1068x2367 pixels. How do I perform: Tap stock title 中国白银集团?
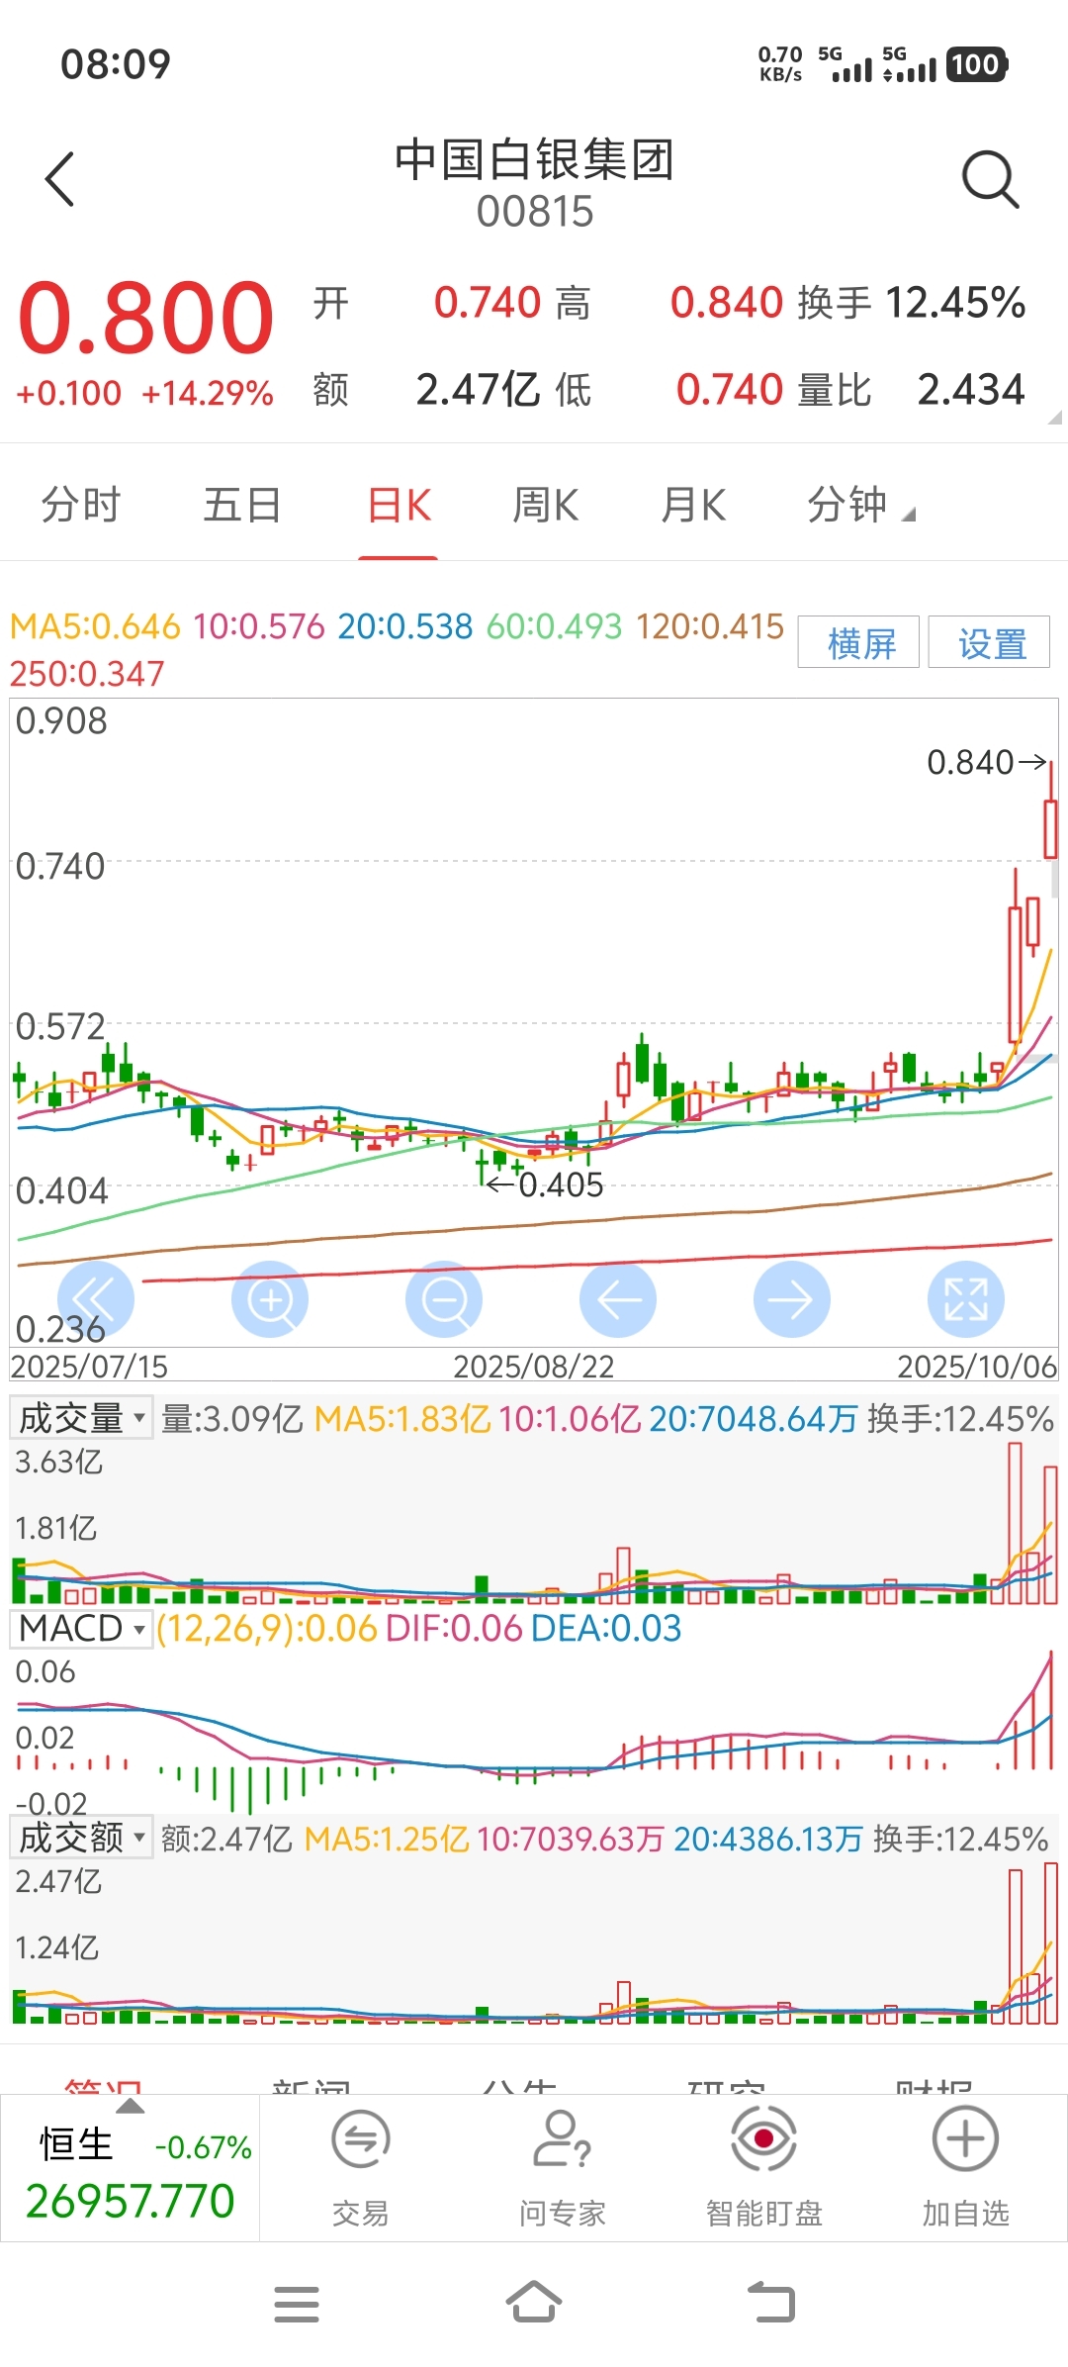click(534, 160)
